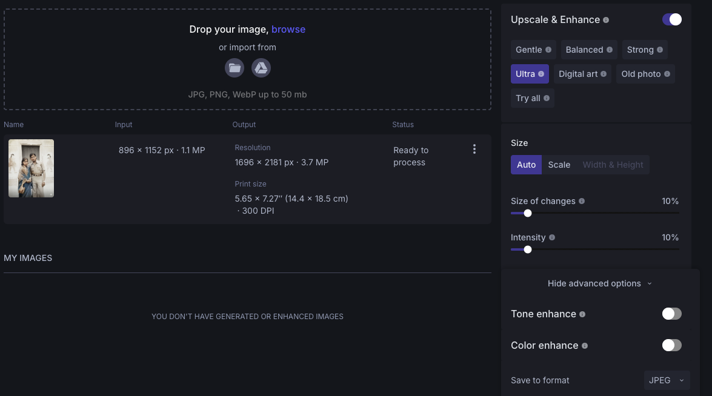Viewport: 712px width, 396px height.
Task: Click the Size of changes slider handle
Action: coord(528,213)
